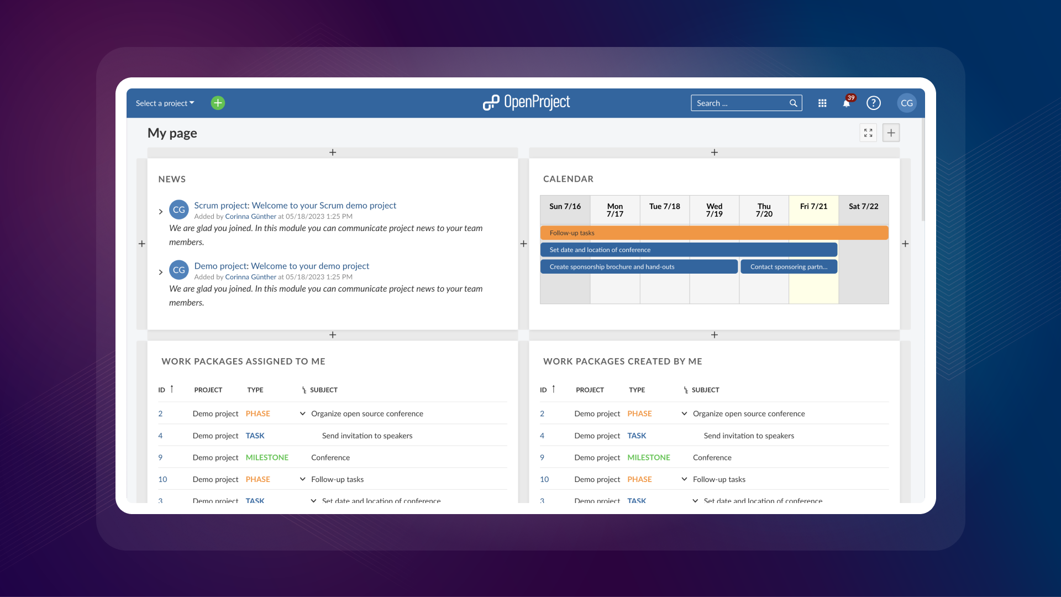This screenshot has height=597, width=1061.
Task: Expand the Scrum project news item
Action: [x=160, y=211]
